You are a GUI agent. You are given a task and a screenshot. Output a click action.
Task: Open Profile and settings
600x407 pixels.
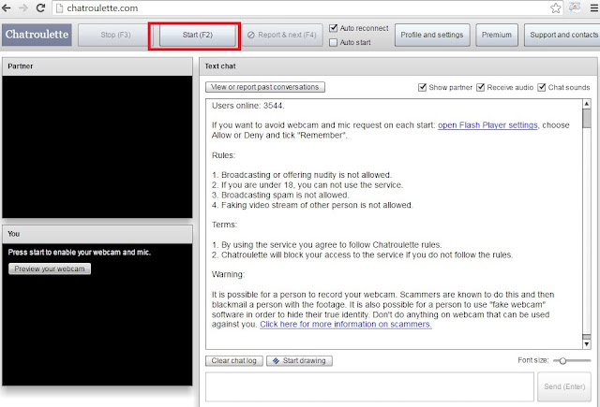(x=432, y=35)
